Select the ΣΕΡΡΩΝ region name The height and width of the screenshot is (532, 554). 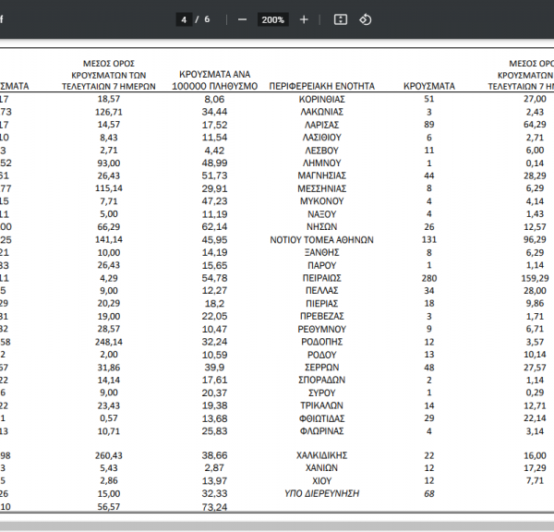(322, 368)
